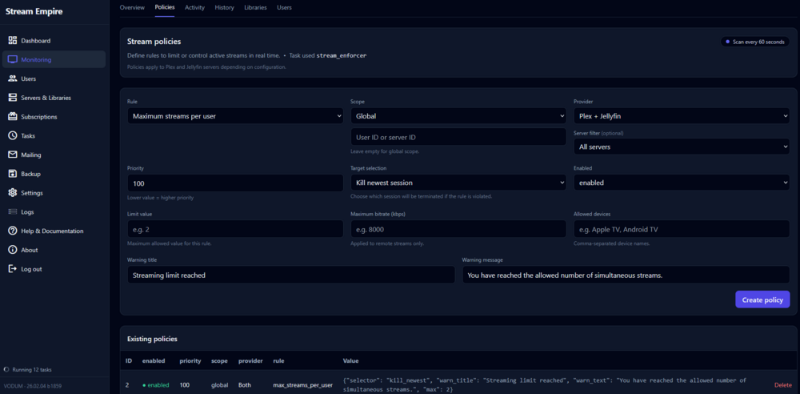Click the policy JSON value text
The image size is (800, 394).
pos(545,385)
